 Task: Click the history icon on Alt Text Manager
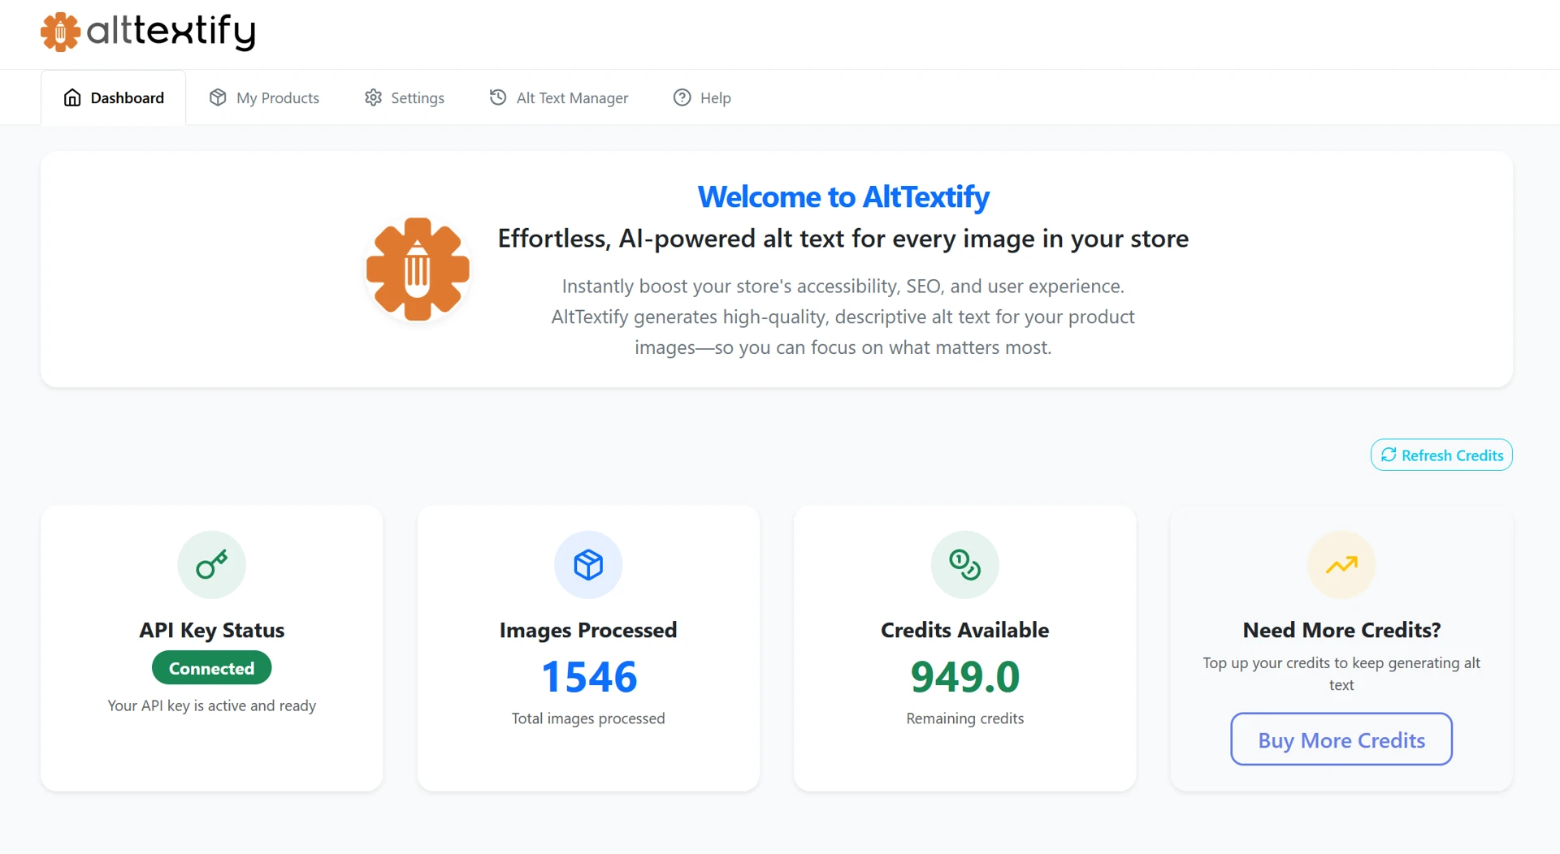click(498, 97)
